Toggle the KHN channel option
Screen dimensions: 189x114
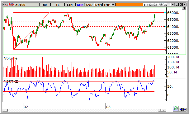[80, 5]
